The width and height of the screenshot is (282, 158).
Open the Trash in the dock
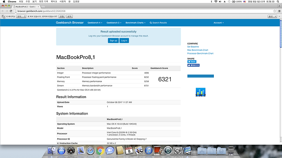tap(231, 151)
